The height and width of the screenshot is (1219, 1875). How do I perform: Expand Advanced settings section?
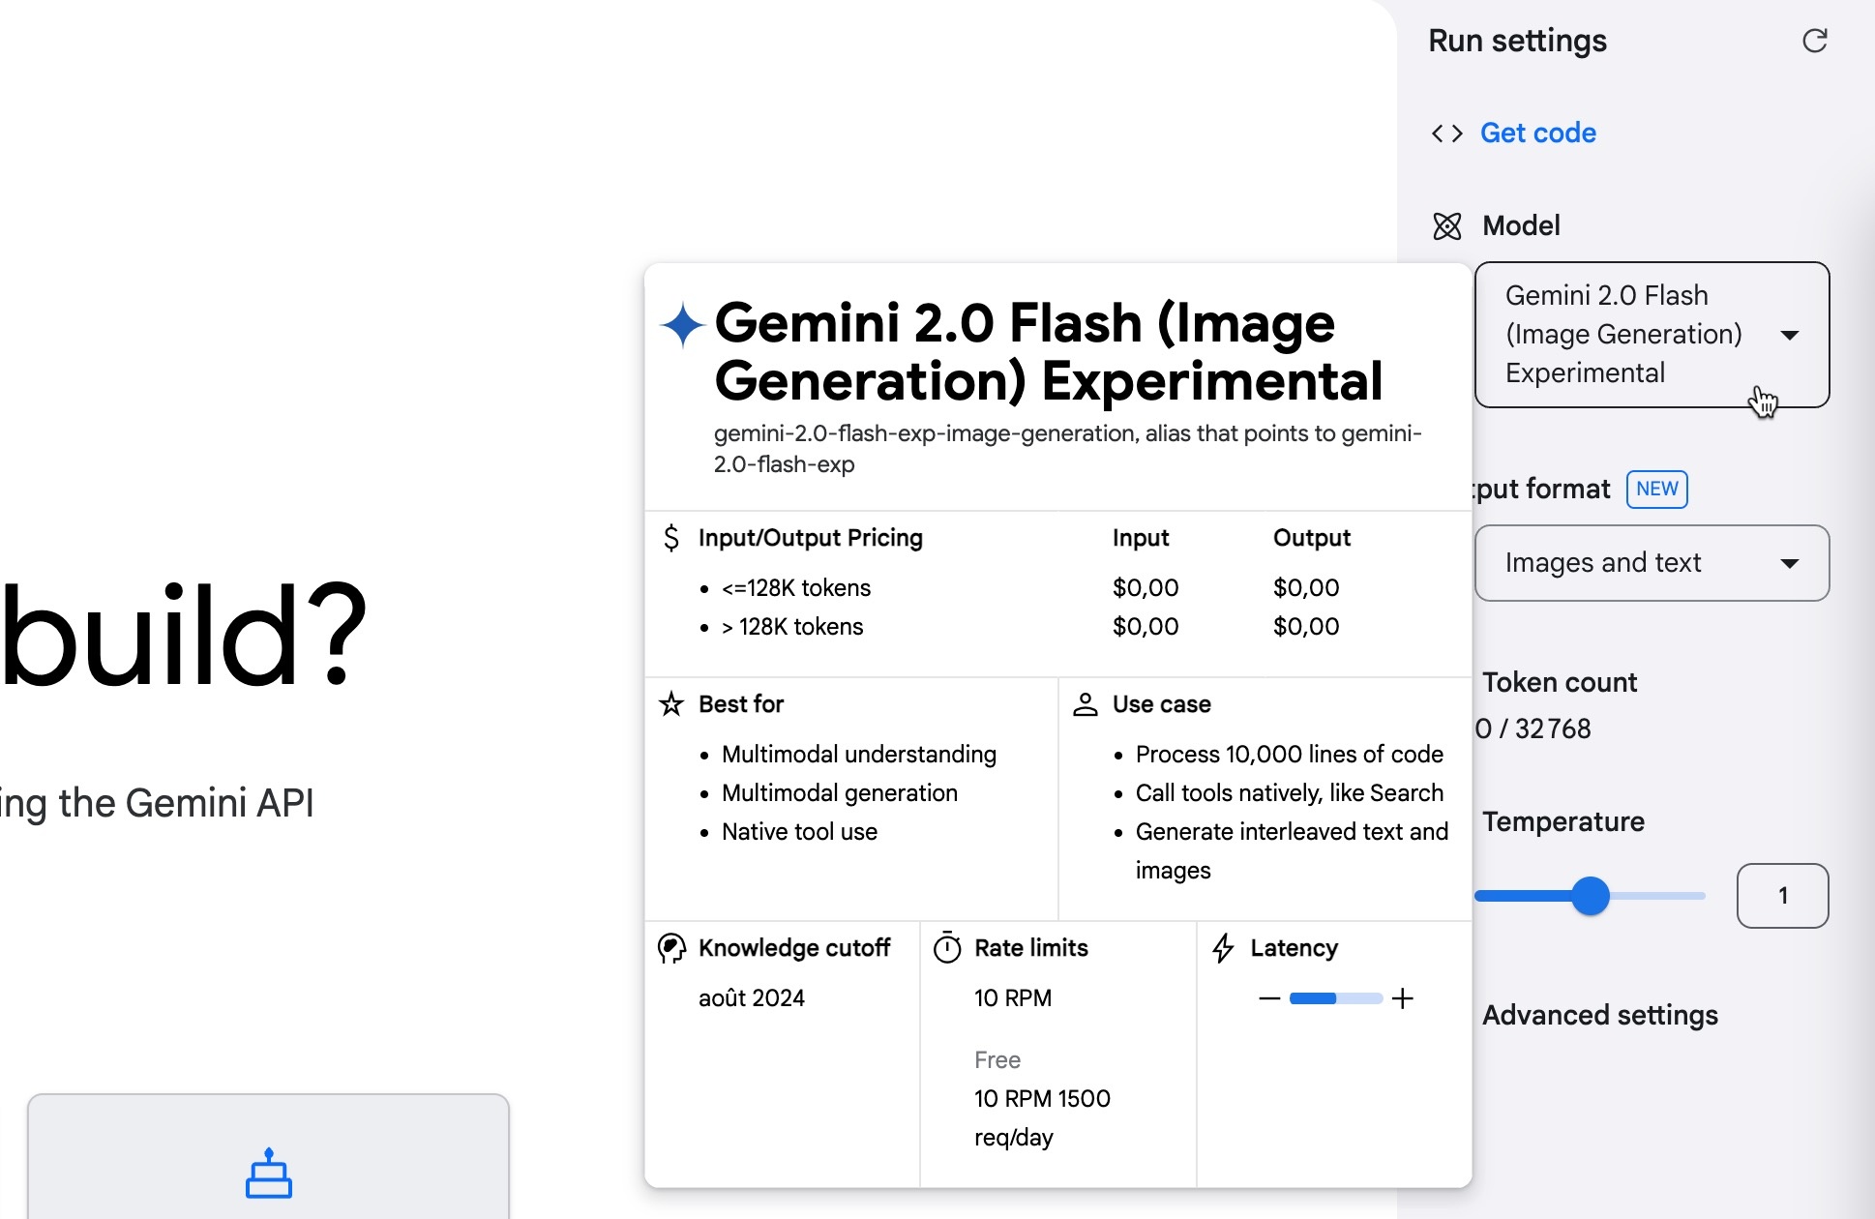pos(1599,1015)
